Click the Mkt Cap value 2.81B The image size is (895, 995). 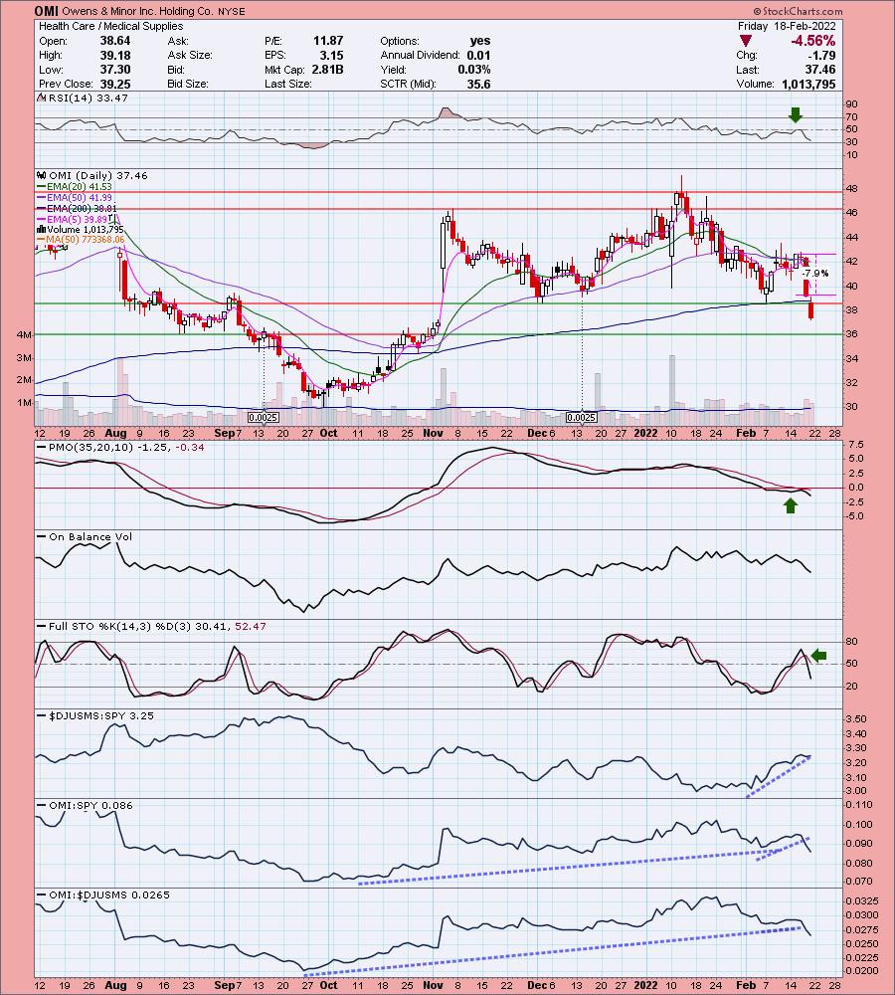(328, 70)
